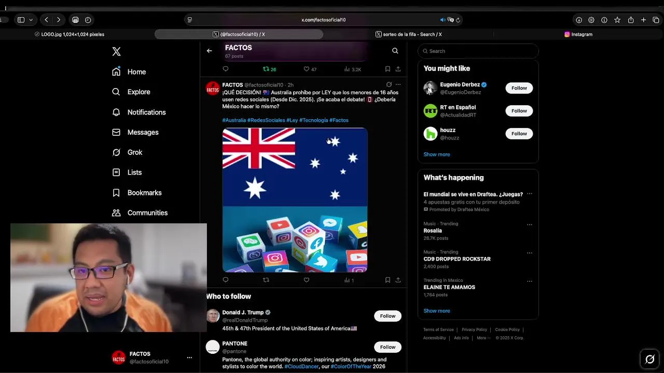Follow Eugenio Derbez
Viewport: 664px width, 373px height.
519,88
